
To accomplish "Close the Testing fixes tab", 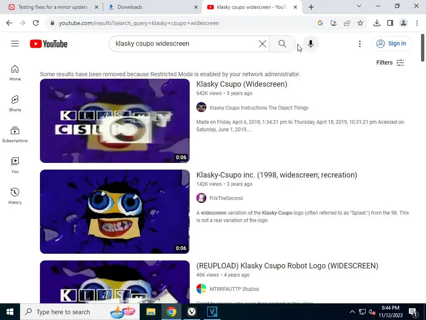I will (96, 7).
